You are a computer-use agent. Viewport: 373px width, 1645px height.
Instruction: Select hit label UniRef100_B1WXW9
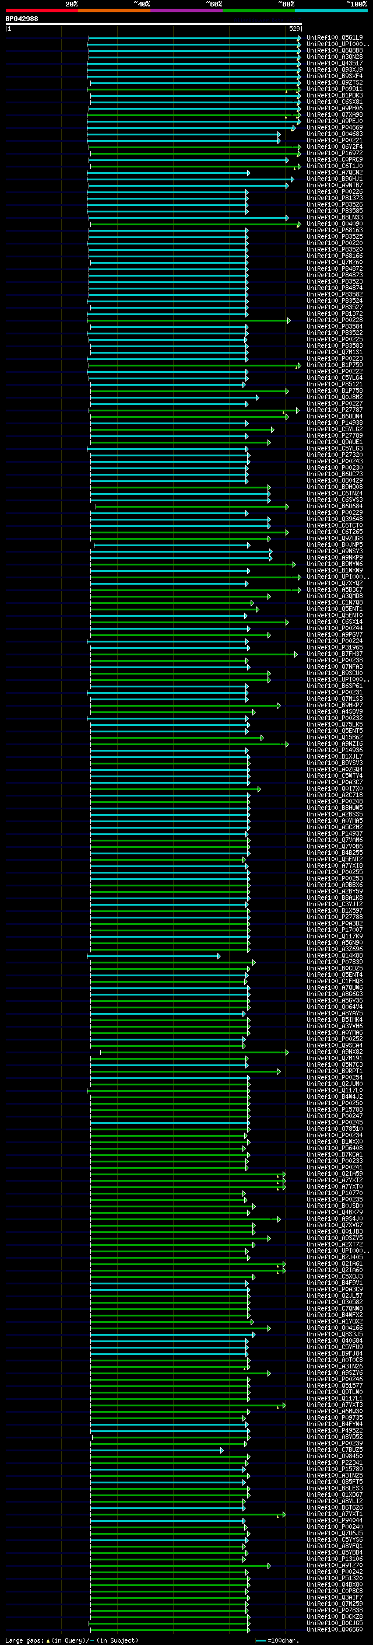pos(335,570)
